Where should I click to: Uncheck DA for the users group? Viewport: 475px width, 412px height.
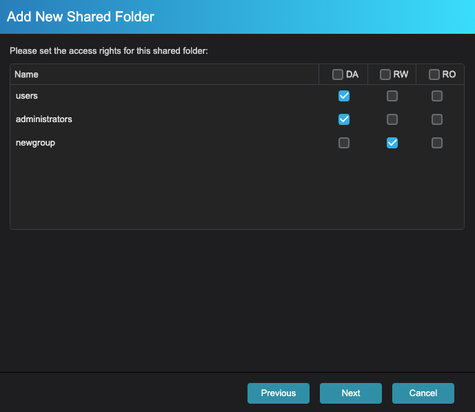[344, 96]
